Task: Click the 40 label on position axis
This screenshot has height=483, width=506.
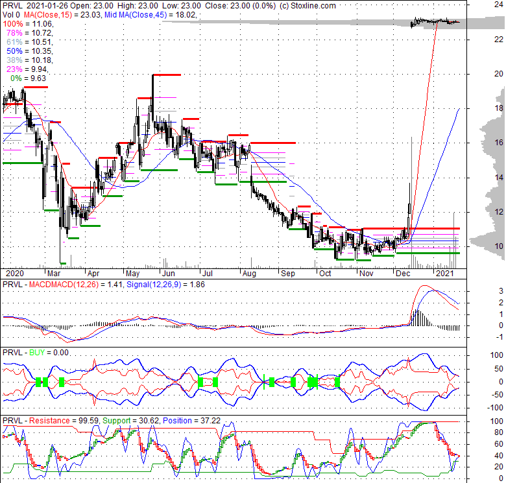Action: pyautogui.click(x=499, y=456)
